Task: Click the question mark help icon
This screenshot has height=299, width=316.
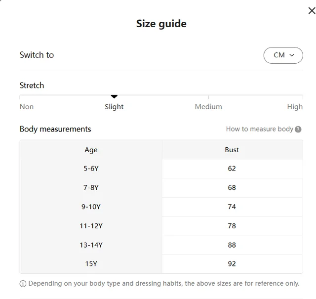Action: [298, 129]
